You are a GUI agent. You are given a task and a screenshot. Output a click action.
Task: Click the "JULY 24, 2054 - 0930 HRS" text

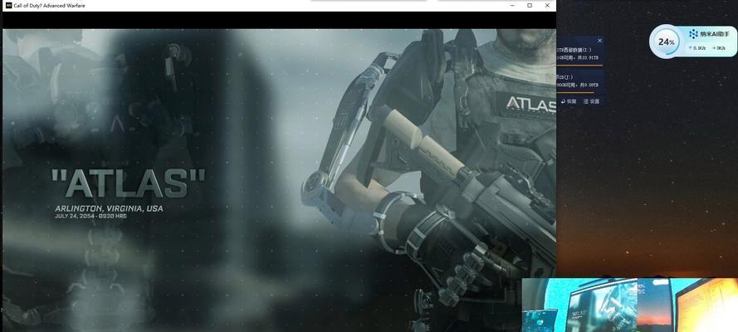pos(90,216)
